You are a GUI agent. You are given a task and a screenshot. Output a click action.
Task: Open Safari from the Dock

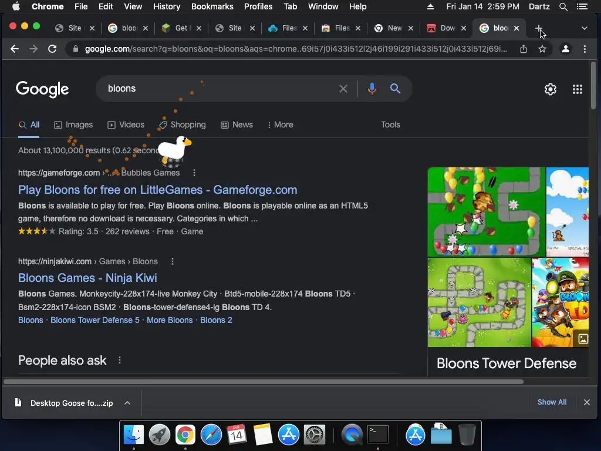211,435
